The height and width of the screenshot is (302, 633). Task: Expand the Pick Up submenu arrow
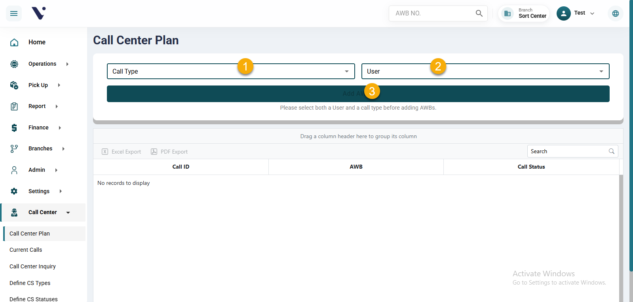click(59, 85)
